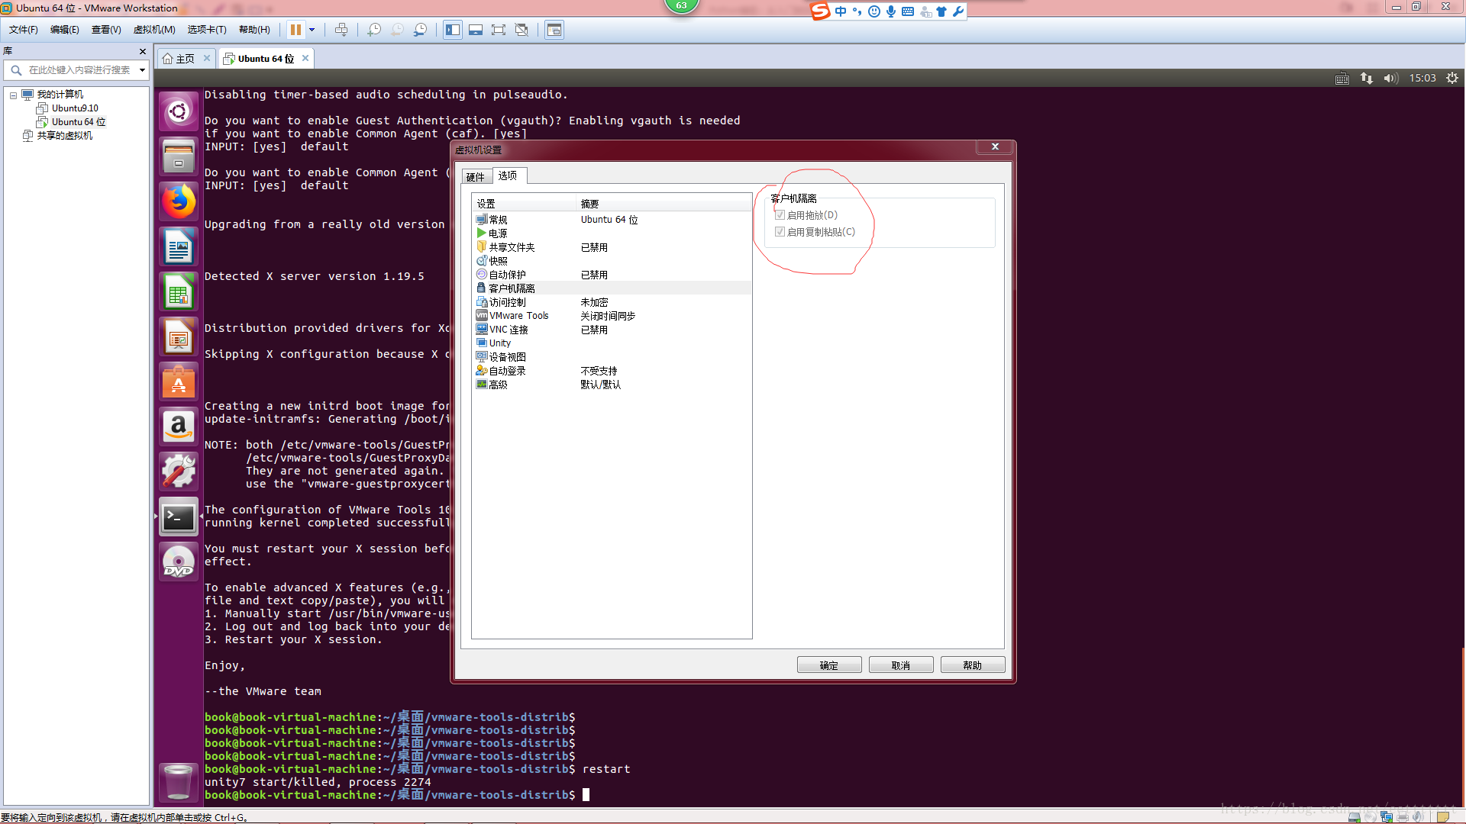Screen dimensions: 1466x824
Task: Open the 编辑(E) menu
Action: click(x=65, y=30)
